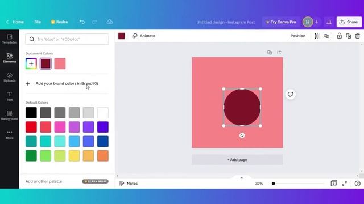Click the duplicate page icon above canvas

(270, 52)
